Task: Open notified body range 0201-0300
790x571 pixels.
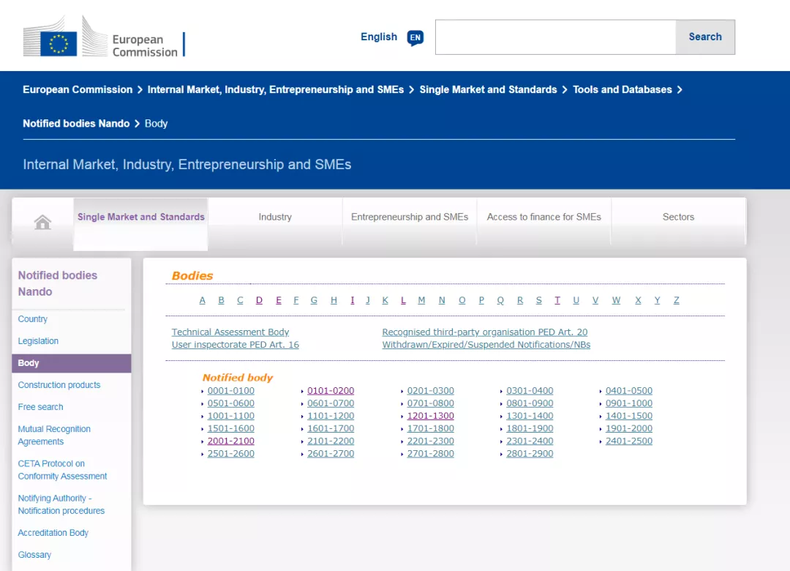Action: (x=430, y=390)
